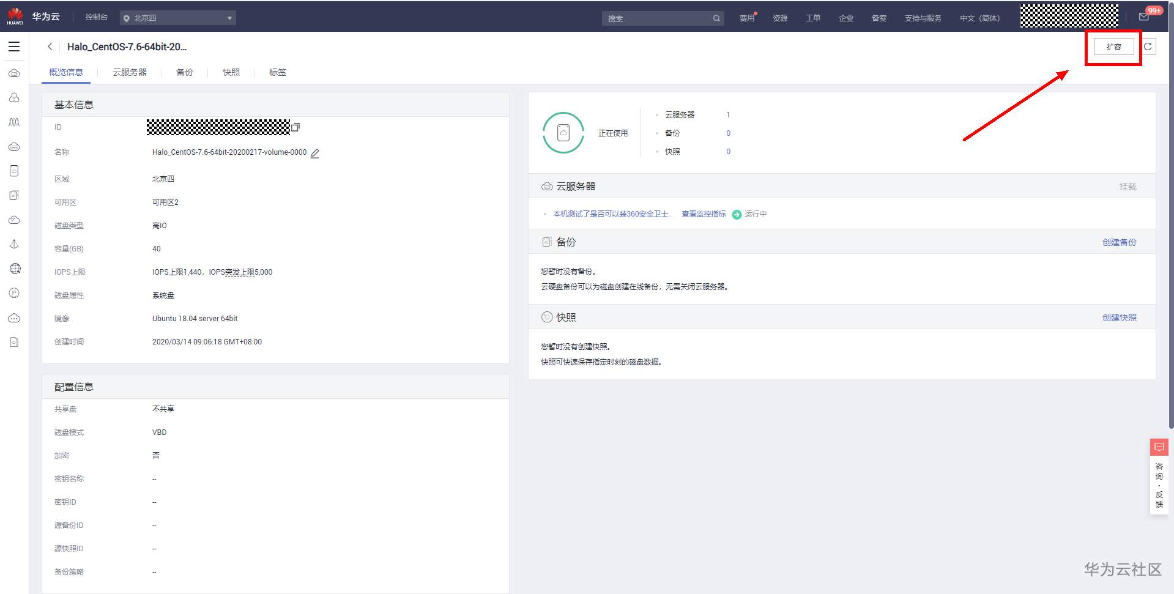This screenshot has width=1174, height=594.
Task: Switch to the 云服务器 tab
Action: 130,72
